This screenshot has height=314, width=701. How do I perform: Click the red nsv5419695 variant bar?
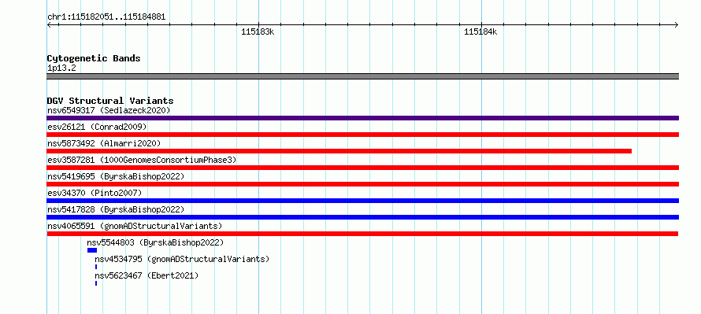click(x=362, y=184)
